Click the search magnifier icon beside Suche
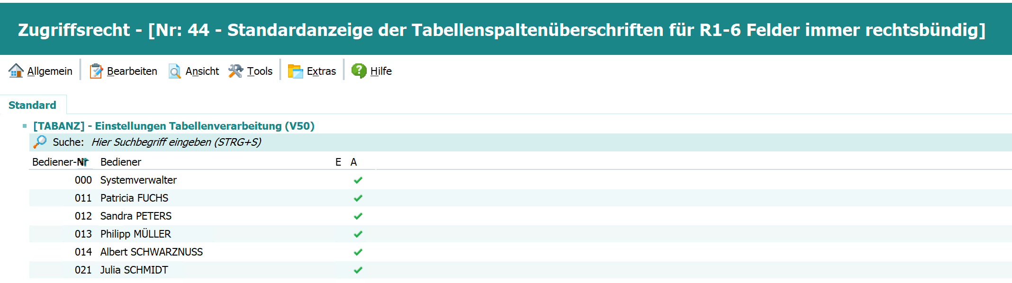 pos(40,142)
